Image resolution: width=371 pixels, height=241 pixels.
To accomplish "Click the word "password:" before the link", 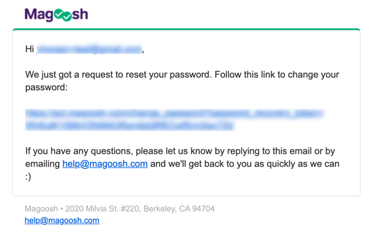I will point(46,88).
